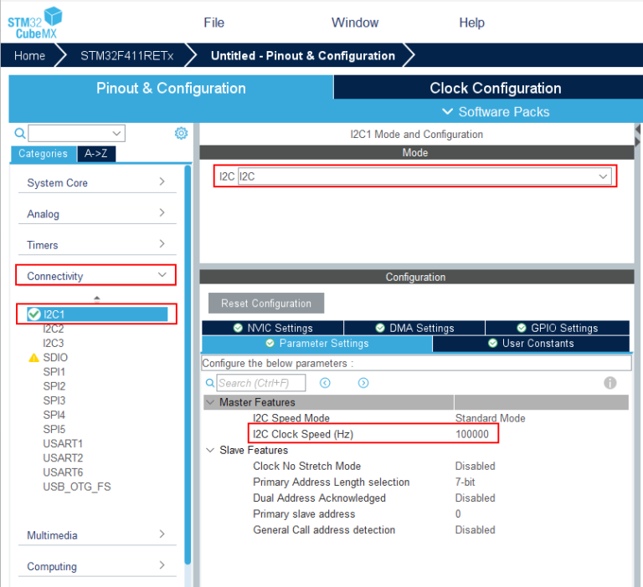Open the peripheral search combo box
The height and width of the screenshot is (587, 643).
(x=76, y=134)
